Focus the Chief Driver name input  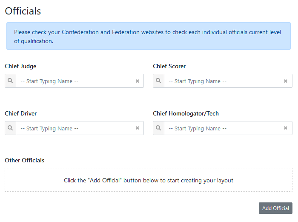pos(74,128)
